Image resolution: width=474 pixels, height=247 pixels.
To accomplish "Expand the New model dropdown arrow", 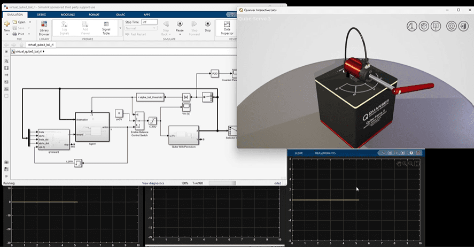I will (7, 35).
